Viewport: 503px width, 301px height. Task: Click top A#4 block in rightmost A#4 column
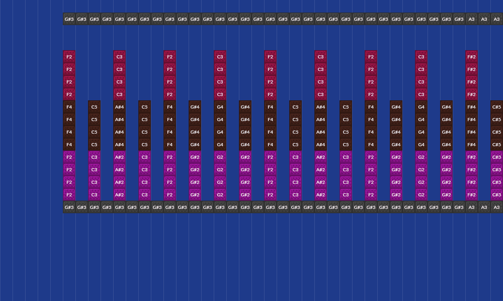coord(321,107)
